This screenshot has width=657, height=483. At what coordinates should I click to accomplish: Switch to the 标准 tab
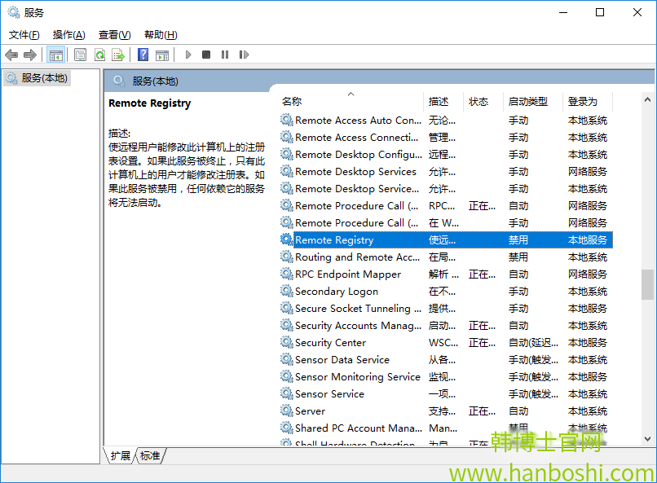point(150,456)
